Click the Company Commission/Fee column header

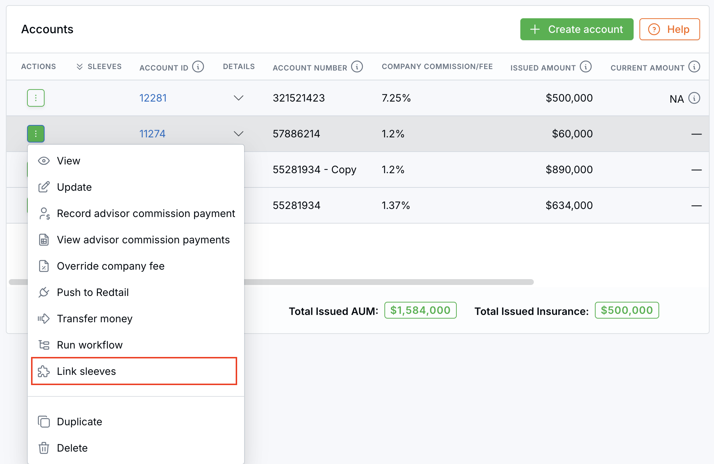[x=437, y=66]
